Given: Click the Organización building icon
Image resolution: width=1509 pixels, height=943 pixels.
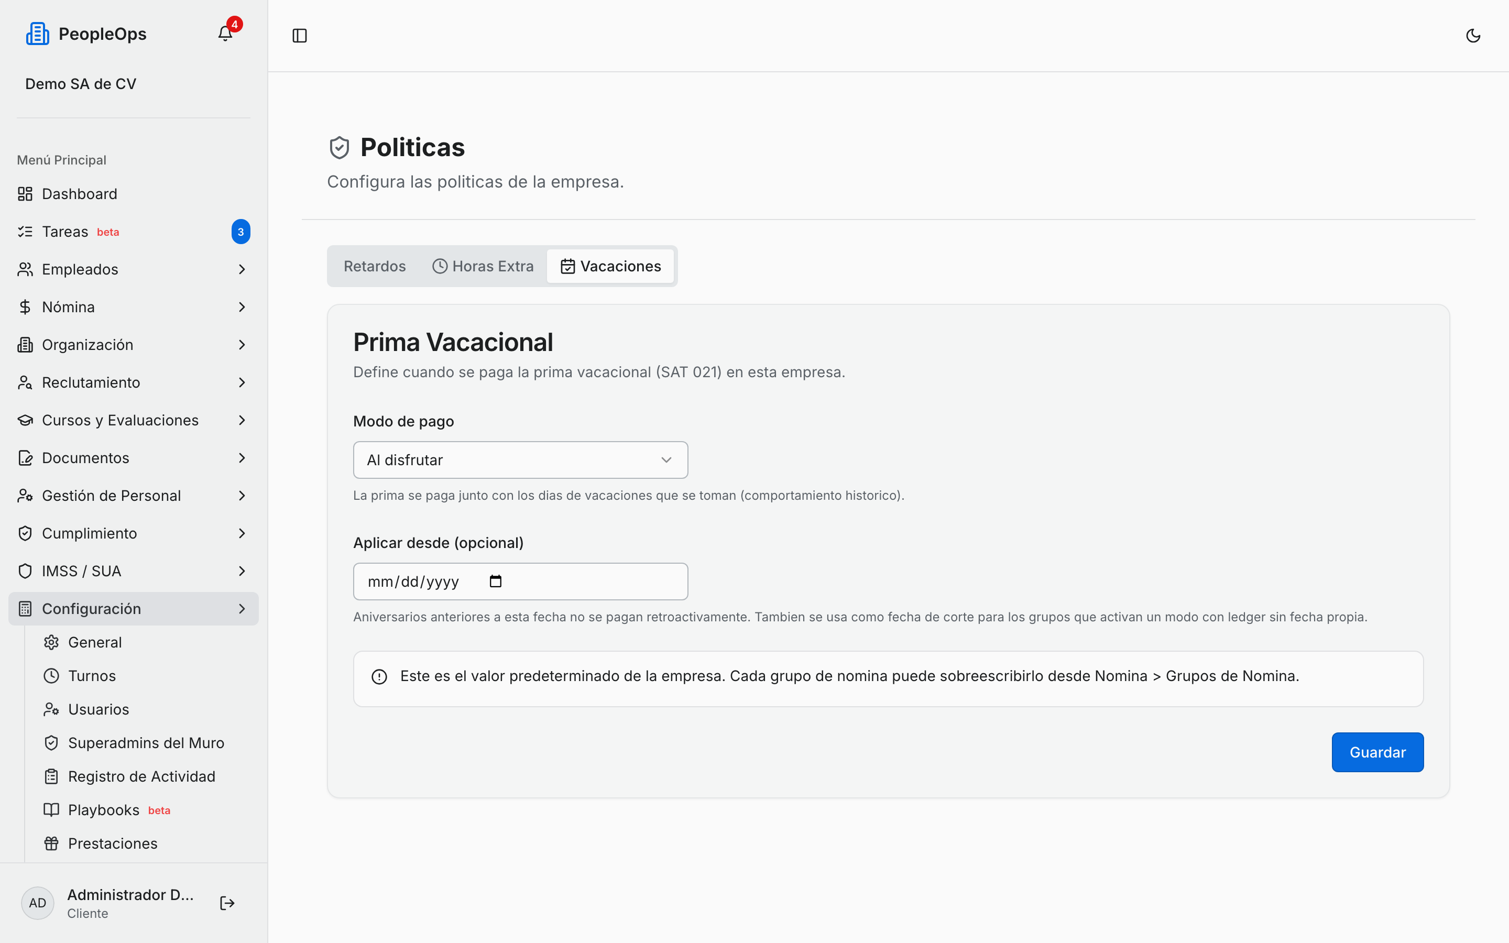Looking at the screenshot, I should pos(25,345).
